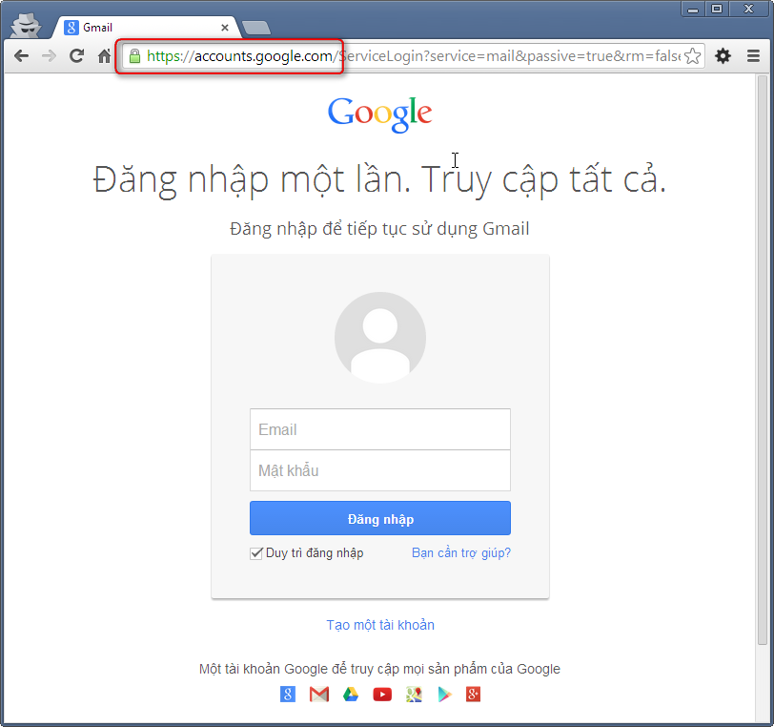774x727 pixels.
Task: Click the Google Maps product icon
Action: pyautogui.click(x=414, y=695)
